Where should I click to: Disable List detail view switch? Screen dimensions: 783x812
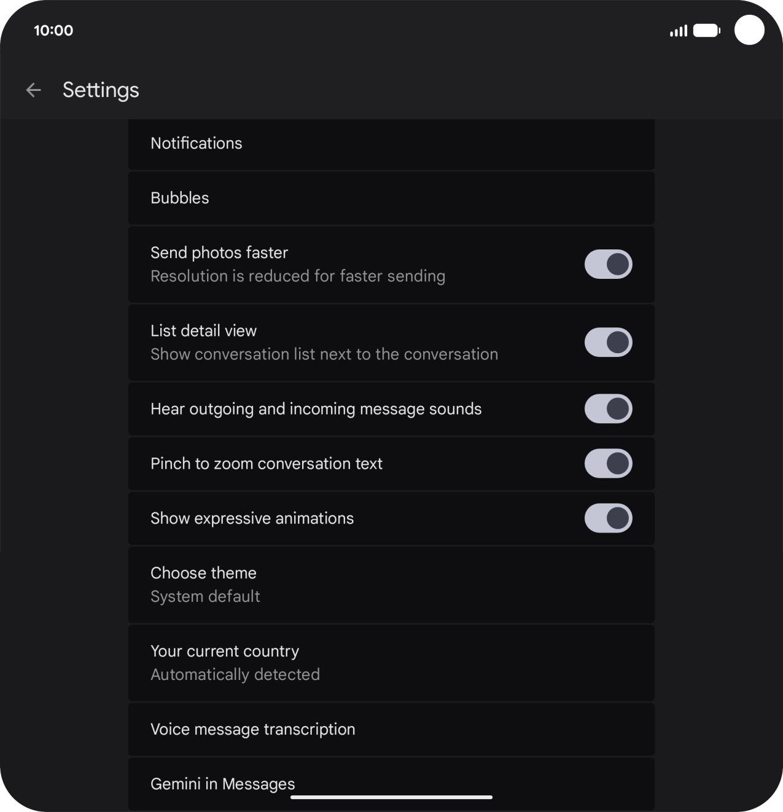608,342
